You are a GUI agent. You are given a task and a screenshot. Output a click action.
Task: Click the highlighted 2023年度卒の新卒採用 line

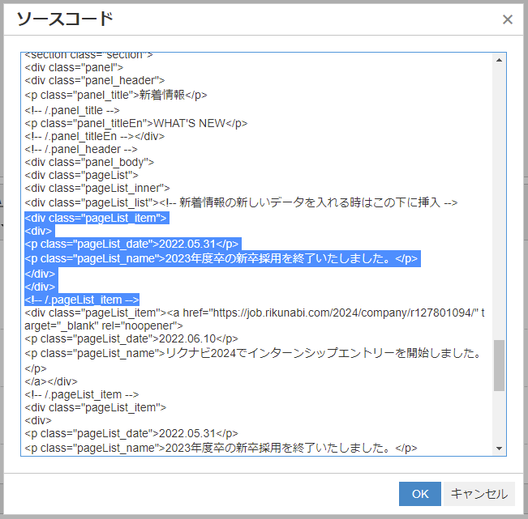pos(221,258)
